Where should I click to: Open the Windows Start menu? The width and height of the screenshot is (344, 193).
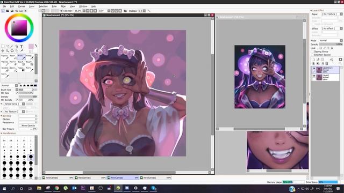point(4,188)
